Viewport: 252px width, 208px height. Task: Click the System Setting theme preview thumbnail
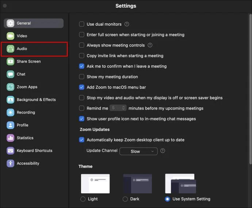tap(181, 183)
